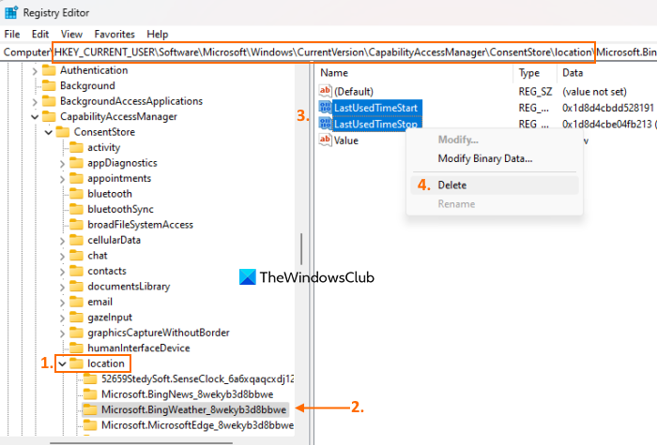Collapse the ConsentStore key
The image size is (657, 445).
click(x=49, y=133)
